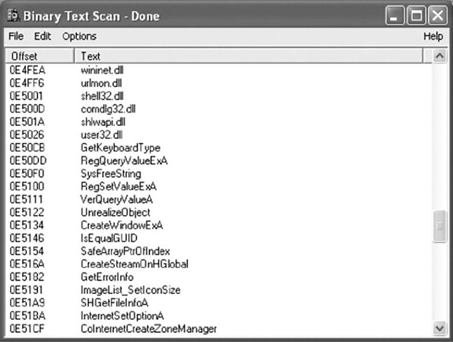This screenshot has height=342, width=453.
Task: Click the scrollbar down arrow
Action: [439, 328]
